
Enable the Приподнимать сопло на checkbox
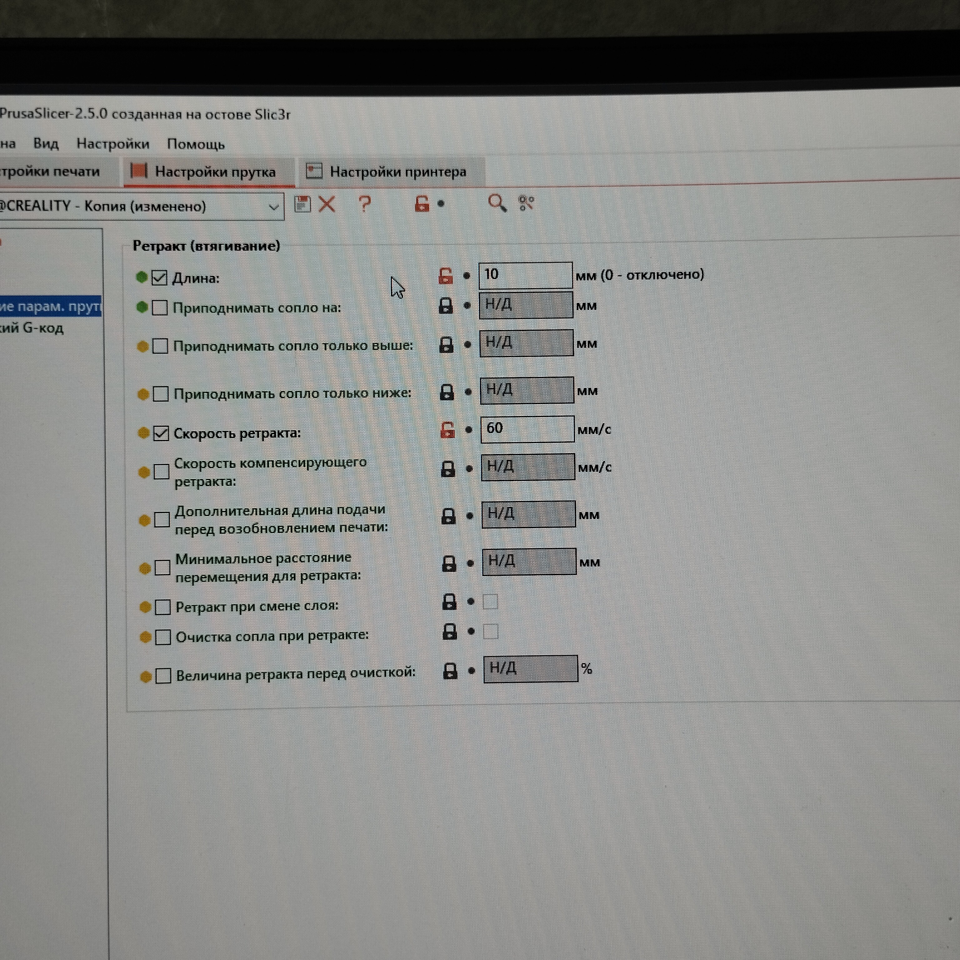(x=159, y=308)
